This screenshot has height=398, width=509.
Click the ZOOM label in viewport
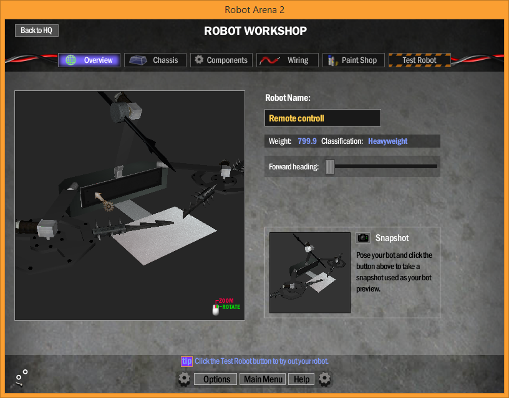click(x=226, y=301)
